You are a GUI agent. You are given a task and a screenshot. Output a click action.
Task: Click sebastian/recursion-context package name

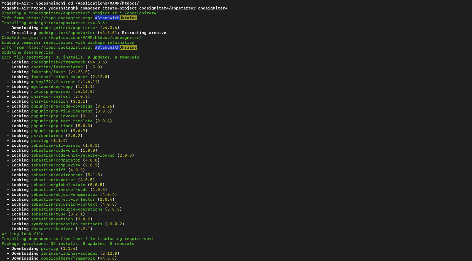click(65, 204)
